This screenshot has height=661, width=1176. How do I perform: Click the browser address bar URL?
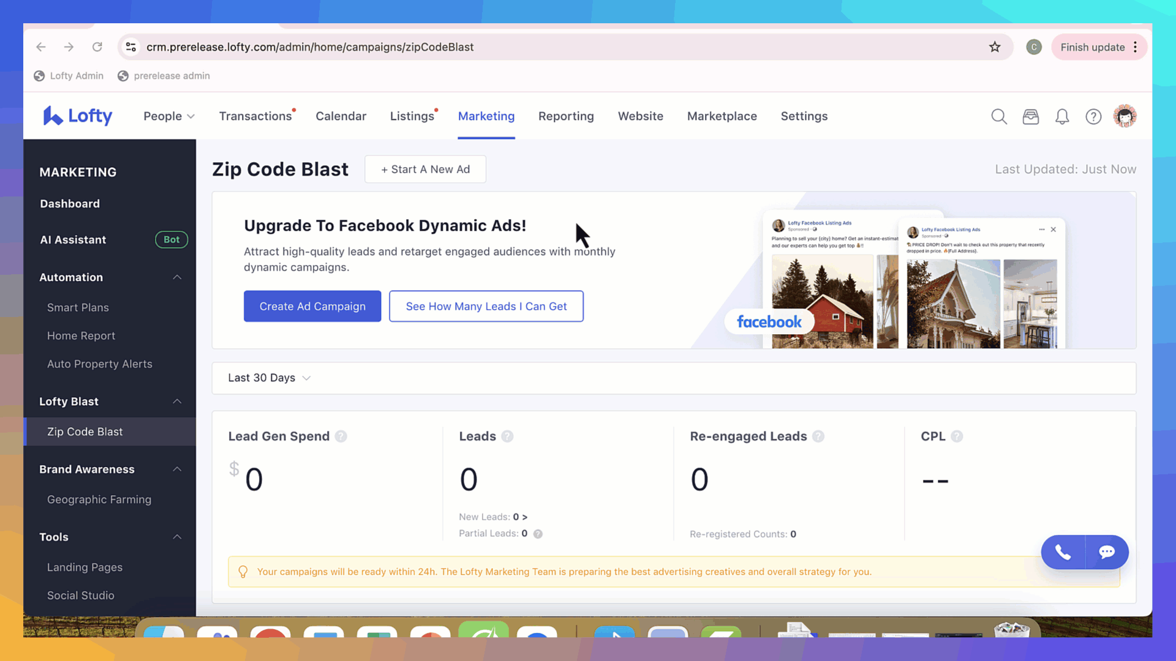(310, 47)
